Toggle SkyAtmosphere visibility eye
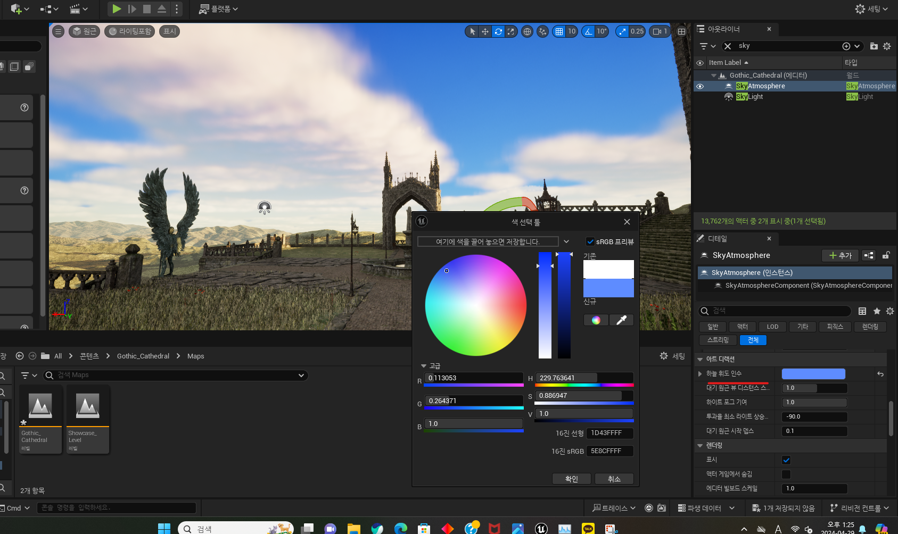 (700, 86)
